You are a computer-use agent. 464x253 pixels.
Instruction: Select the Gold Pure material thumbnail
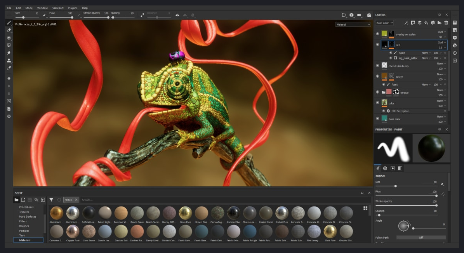point(330,232)
